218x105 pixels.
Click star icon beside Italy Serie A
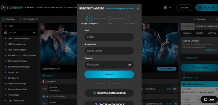point(5,78)
